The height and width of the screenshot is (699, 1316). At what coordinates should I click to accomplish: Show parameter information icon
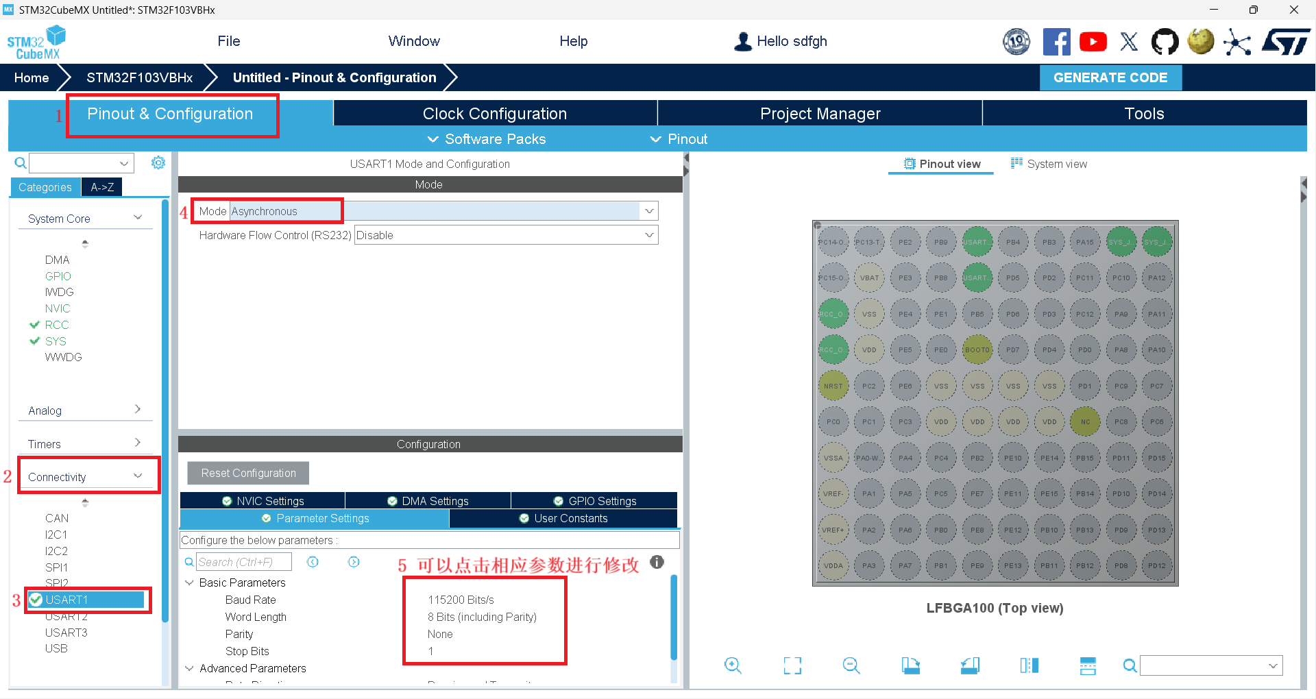click(x=657, y=562)
